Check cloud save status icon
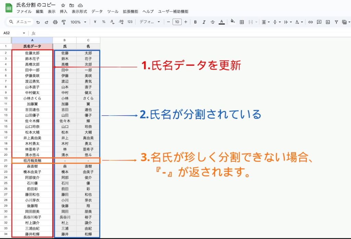 (80, 5)
